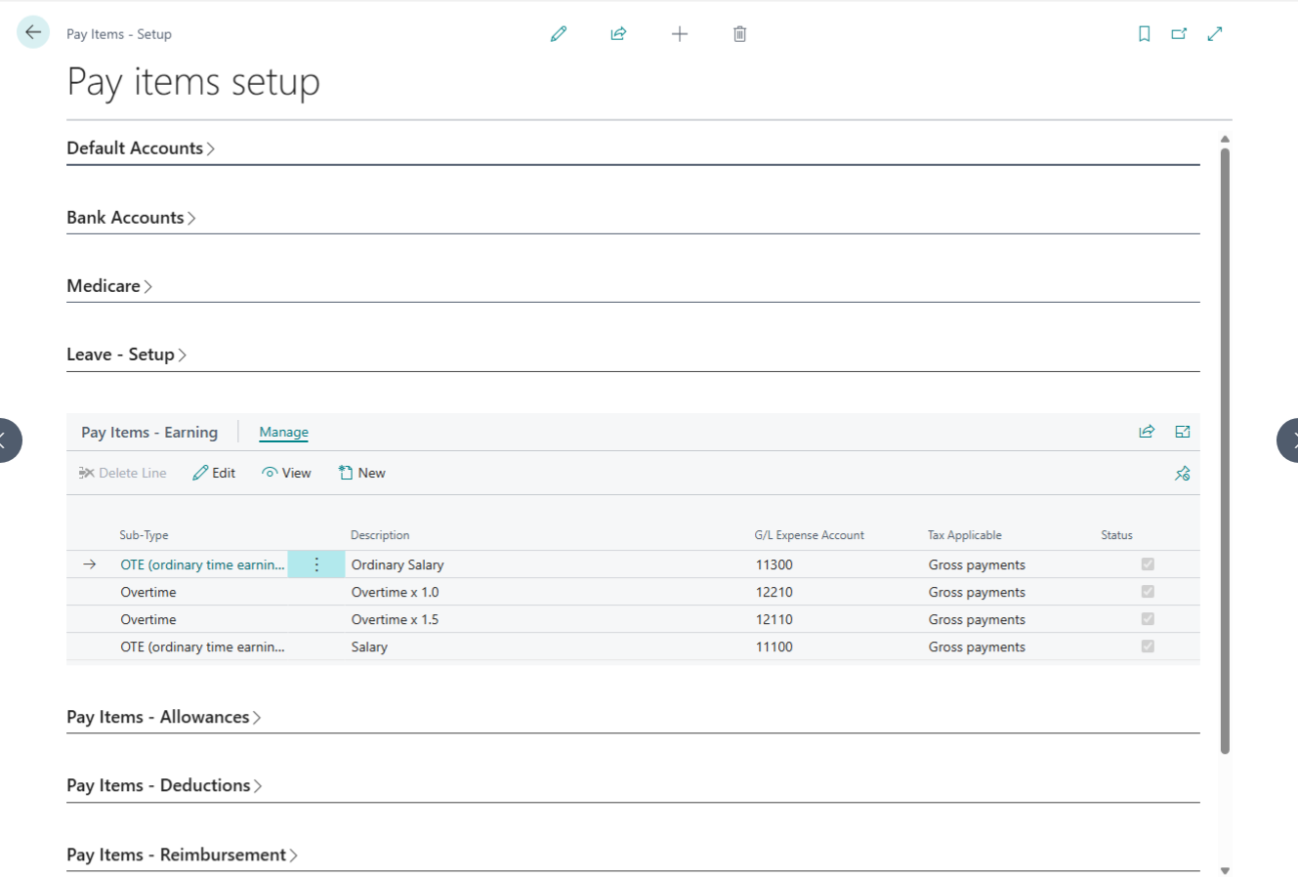Open page in a new window via pop-out icon
The width and height of the screenshot is (1298, 877).
(1179, 32)
